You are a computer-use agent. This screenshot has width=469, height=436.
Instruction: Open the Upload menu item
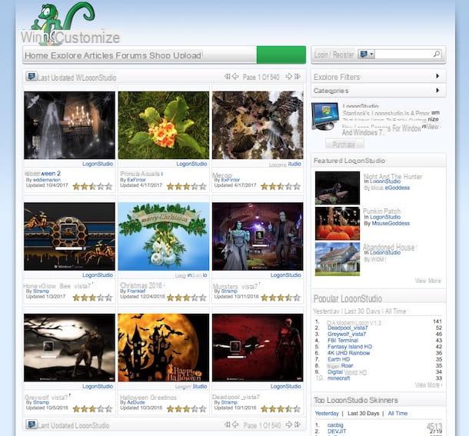click(188, 55)
